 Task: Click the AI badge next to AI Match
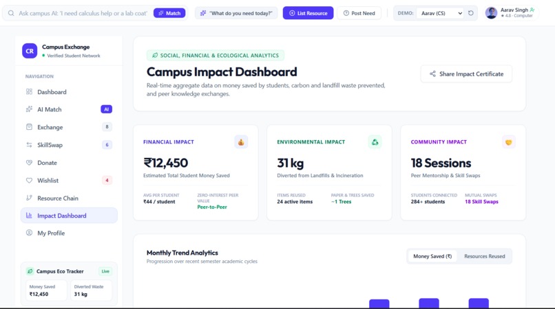[107, 109]
